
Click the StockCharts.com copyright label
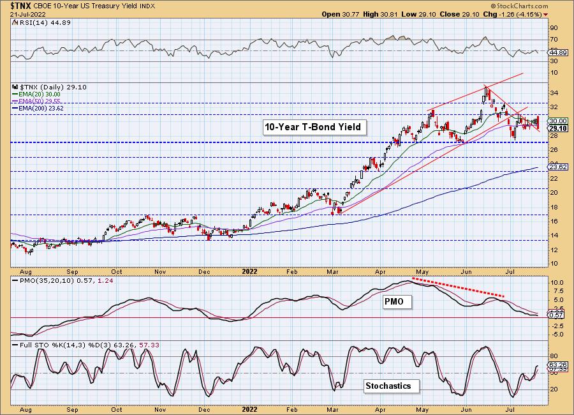[x=519, y=6]
